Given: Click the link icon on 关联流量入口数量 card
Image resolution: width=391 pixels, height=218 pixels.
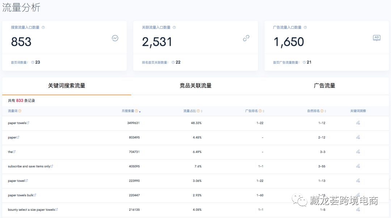Looking at the screenshot, I should click(246, 38).
